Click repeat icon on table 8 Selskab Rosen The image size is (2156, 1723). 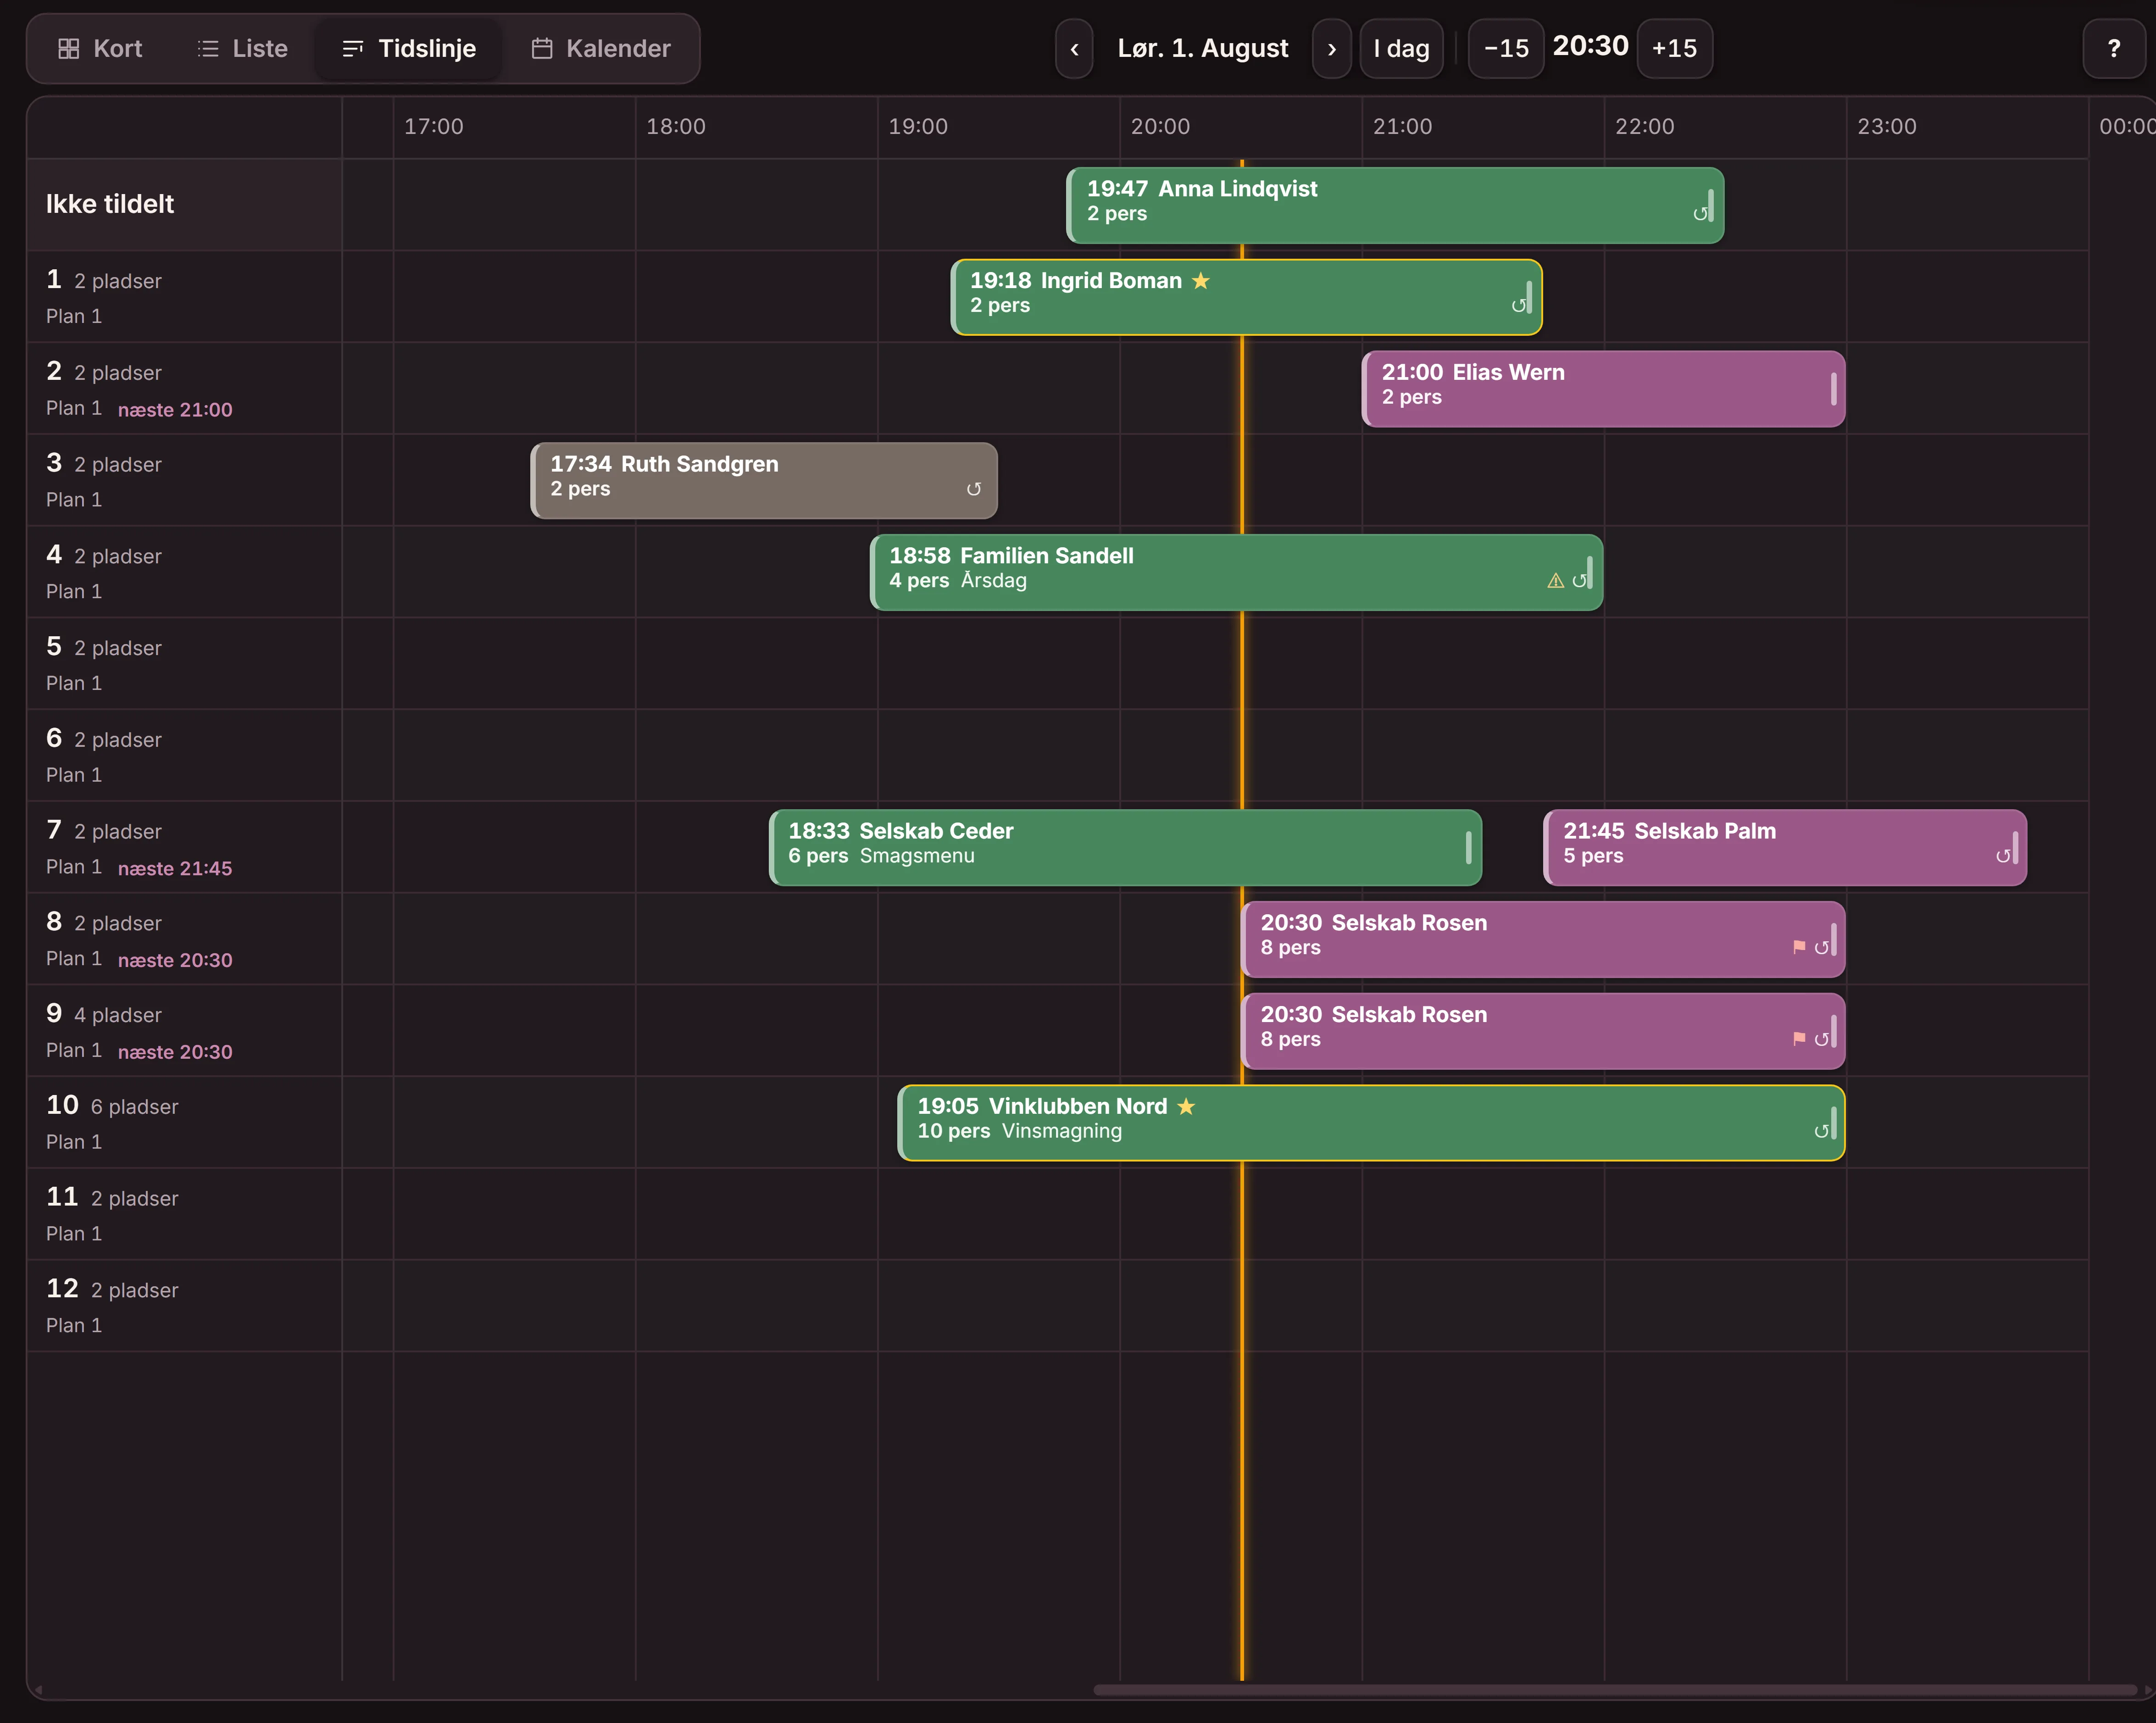point(1820,948)
